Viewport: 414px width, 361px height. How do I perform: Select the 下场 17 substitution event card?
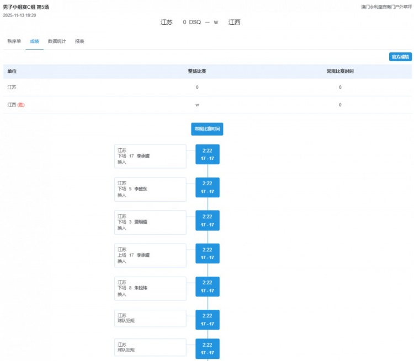click(150, 156)
